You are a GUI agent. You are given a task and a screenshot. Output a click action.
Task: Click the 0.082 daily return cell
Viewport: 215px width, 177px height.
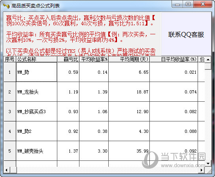click(x=174, y=112)
